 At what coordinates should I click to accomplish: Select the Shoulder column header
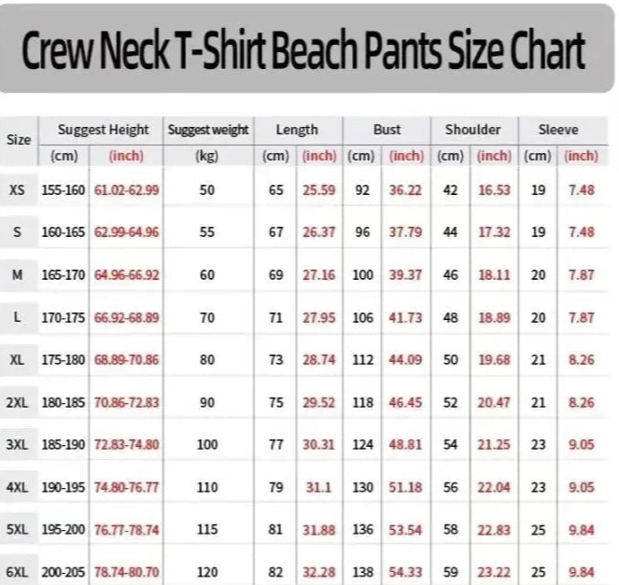pyautogui.click(x=472, y=130)
